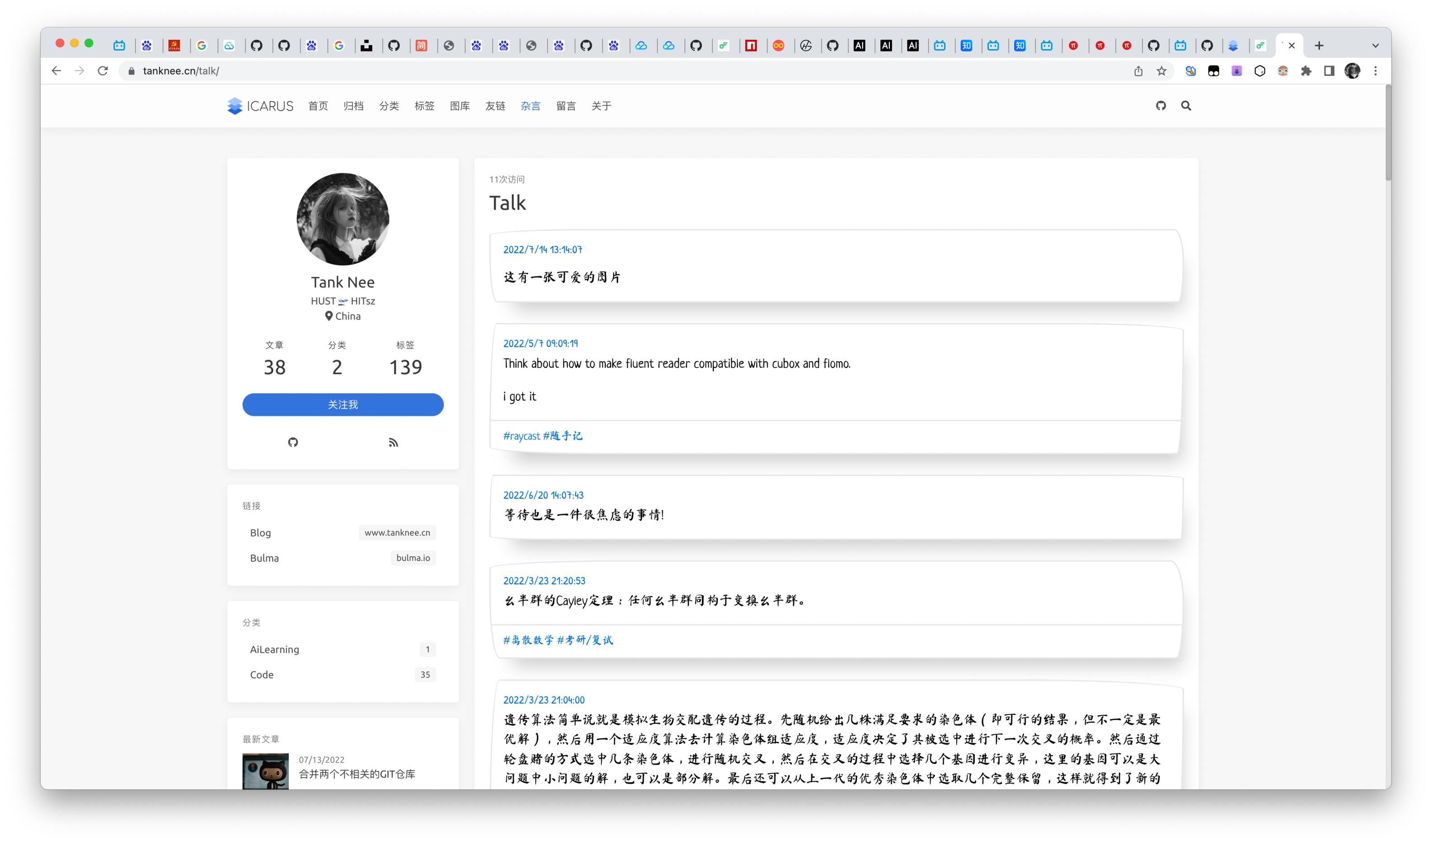Viewport: 1432px width, 843px height.
Task: Open the Blog www.tanknee.cn link
Action: point(343,533)
